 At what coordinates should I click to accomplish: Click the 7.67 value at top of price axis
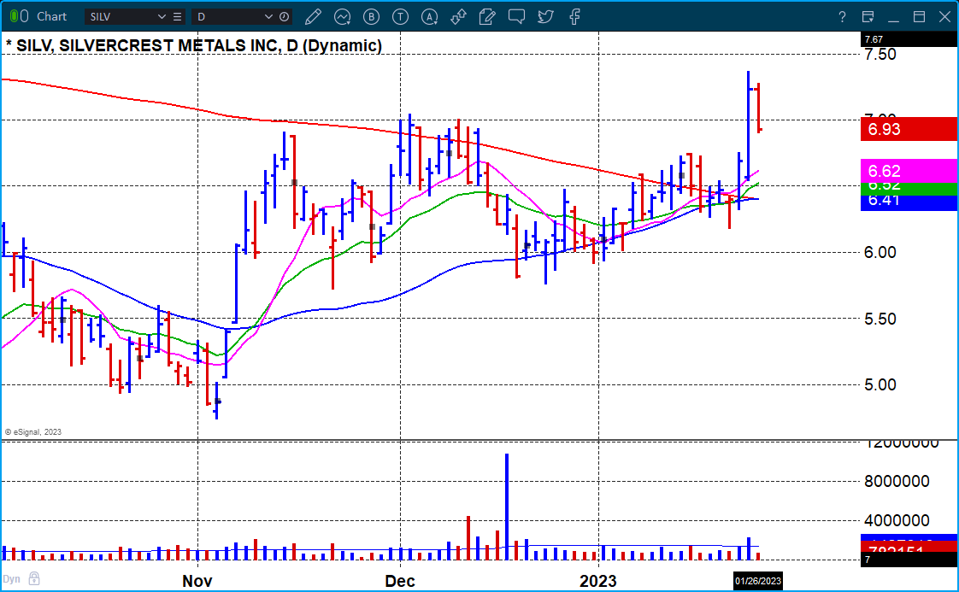(874, 39)
